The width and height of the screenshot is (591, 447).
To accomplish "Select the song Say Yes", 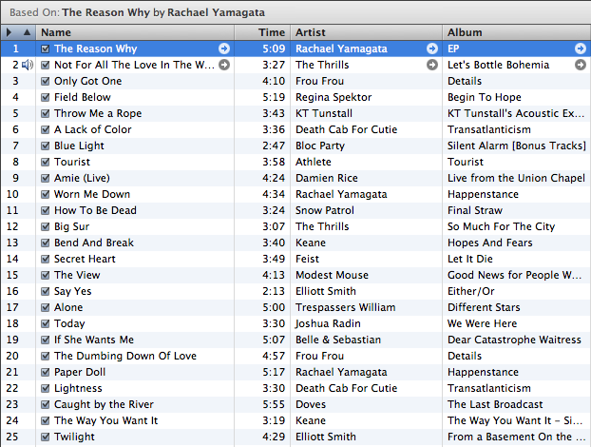I will (x=73, y=291).
